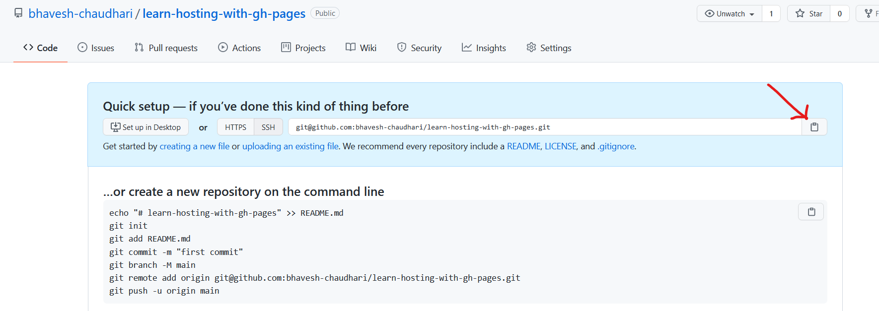The width and height of the screenshot is (879, 311).
Task: Click the 'git init' command line
Action: pos(128,226)
